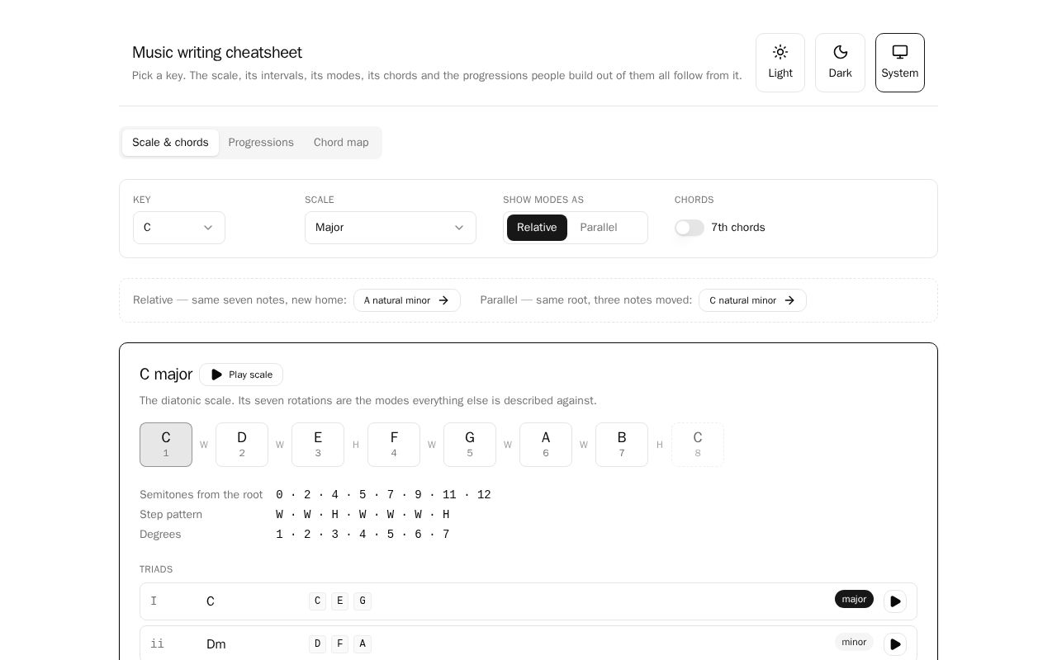
Task: Open the Scale dropdown showing Major
Action: [391, 228]
